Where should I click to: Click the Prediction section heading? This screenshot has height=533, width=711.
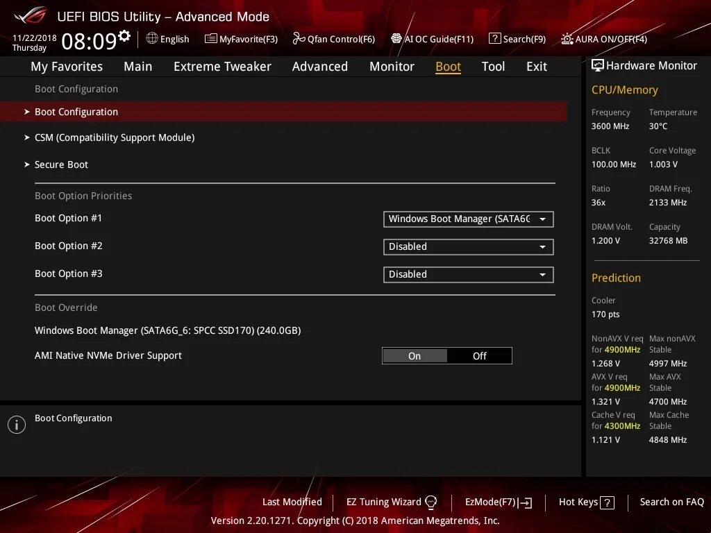[616, 278]
